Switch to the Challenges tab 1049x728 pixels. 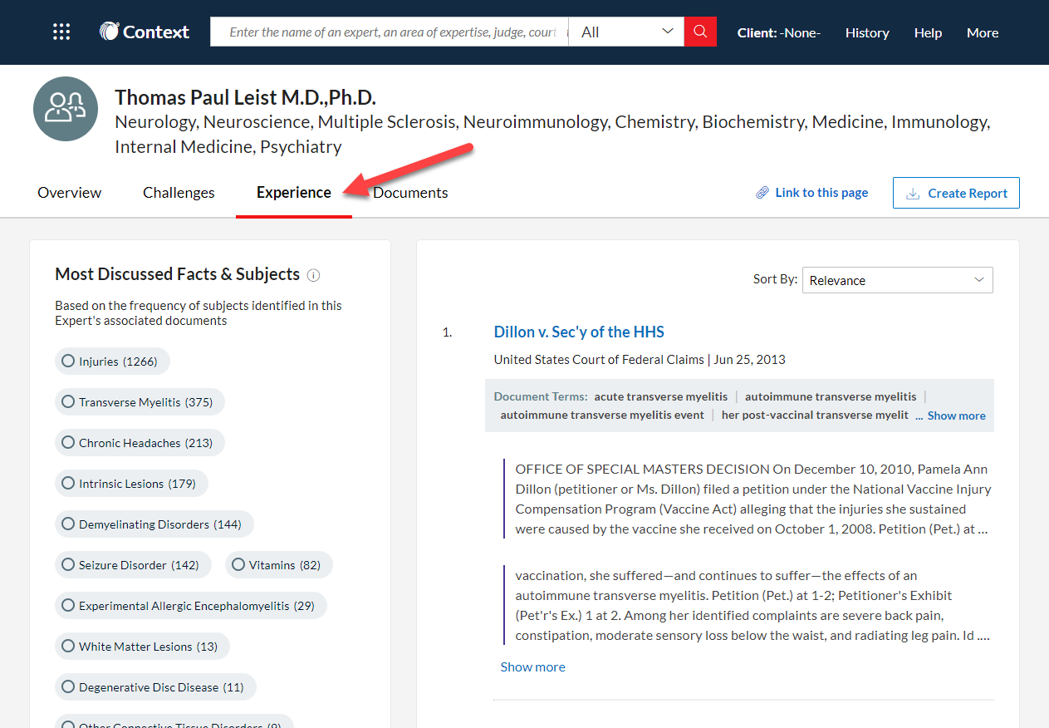pyautogui.click(x=179, y=193)
